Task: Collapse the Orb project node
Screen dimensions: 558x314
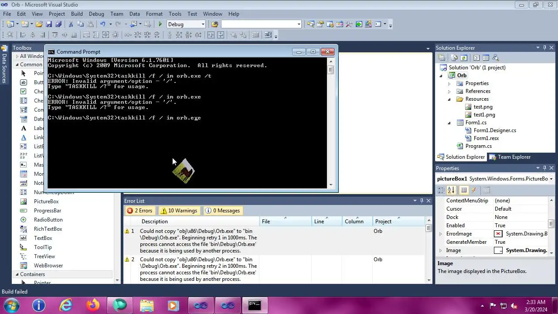Action: 441,75
